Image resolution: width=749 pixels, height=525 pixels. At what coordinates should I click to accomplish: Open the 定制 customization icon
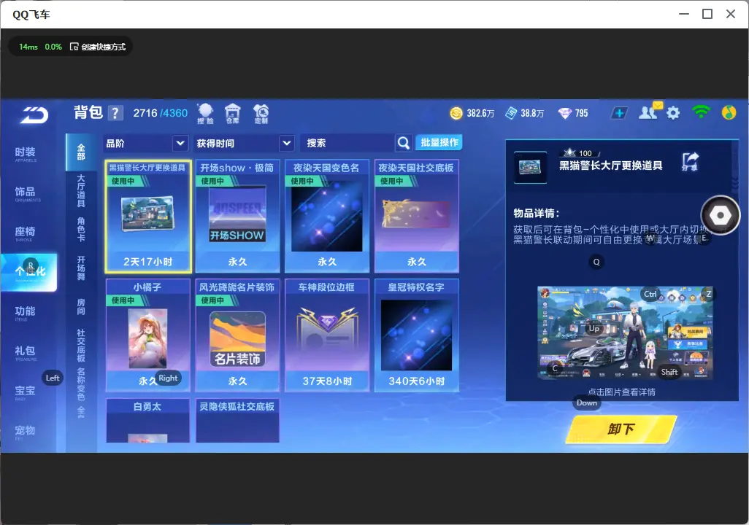click(261, 114)
